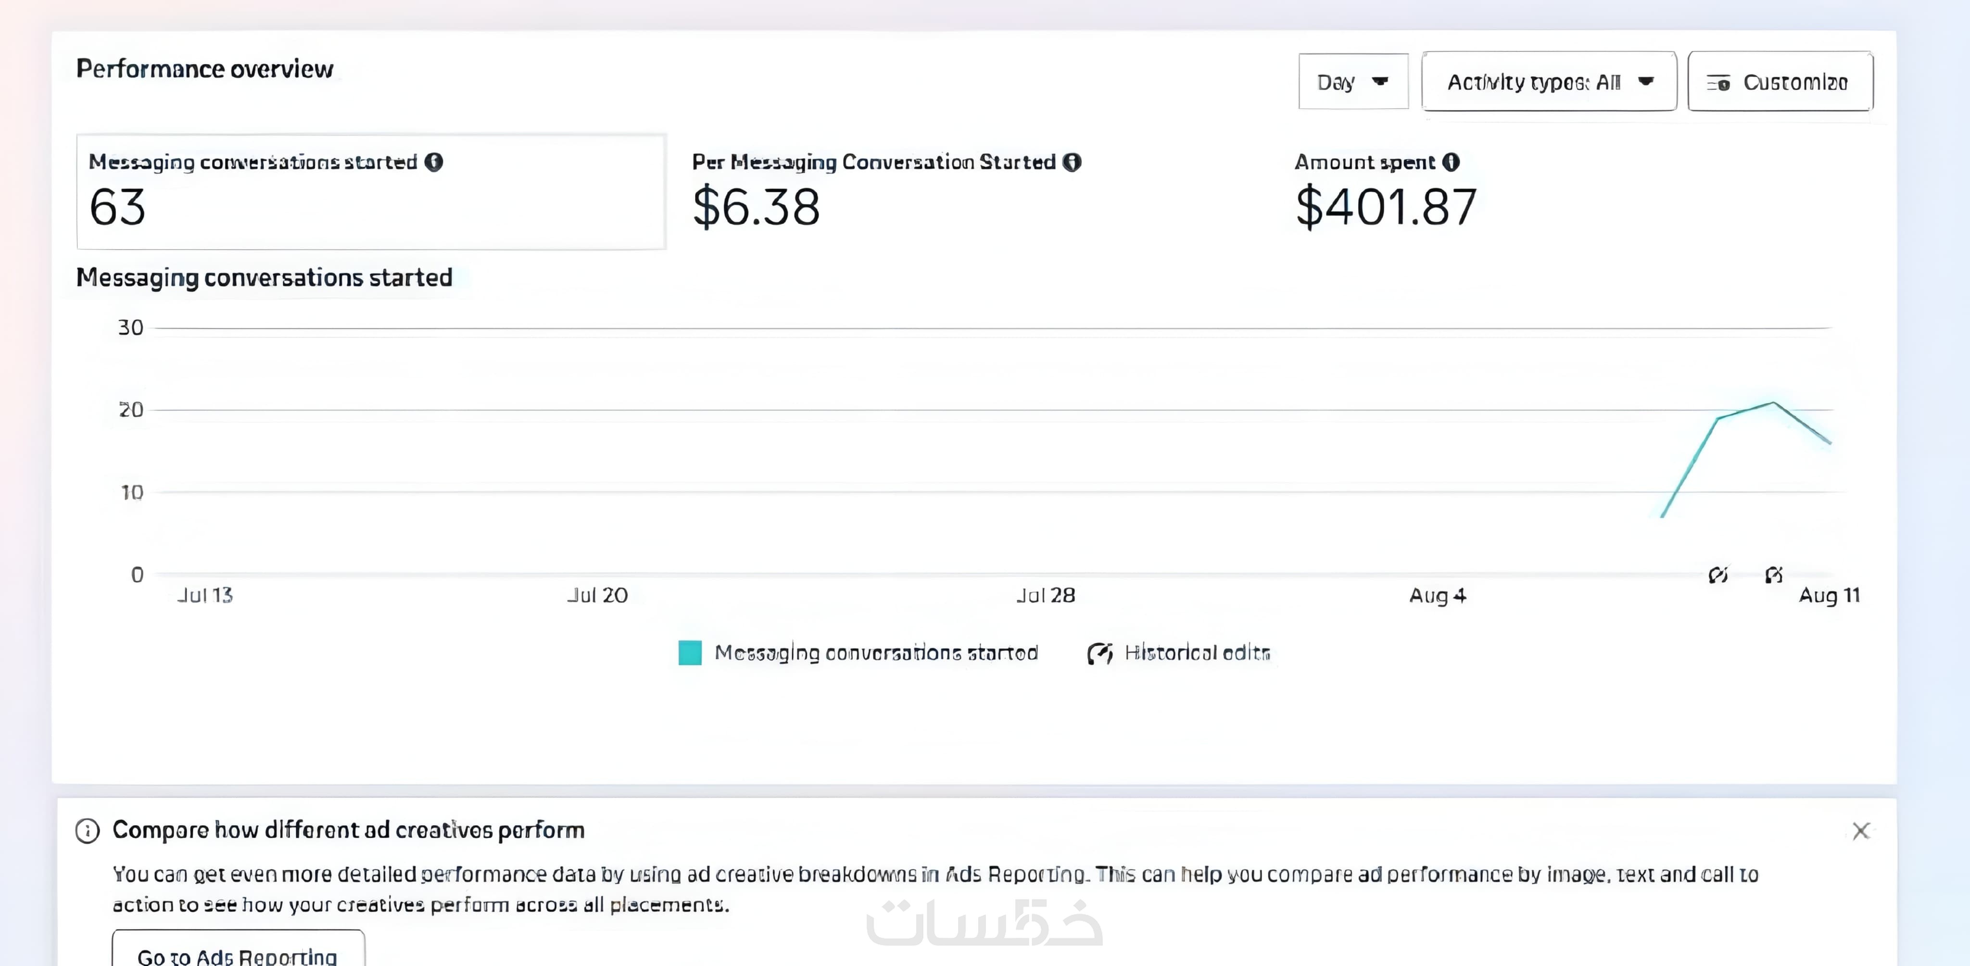
Task: Click Historical edits legend icon
Action: 1100,653
